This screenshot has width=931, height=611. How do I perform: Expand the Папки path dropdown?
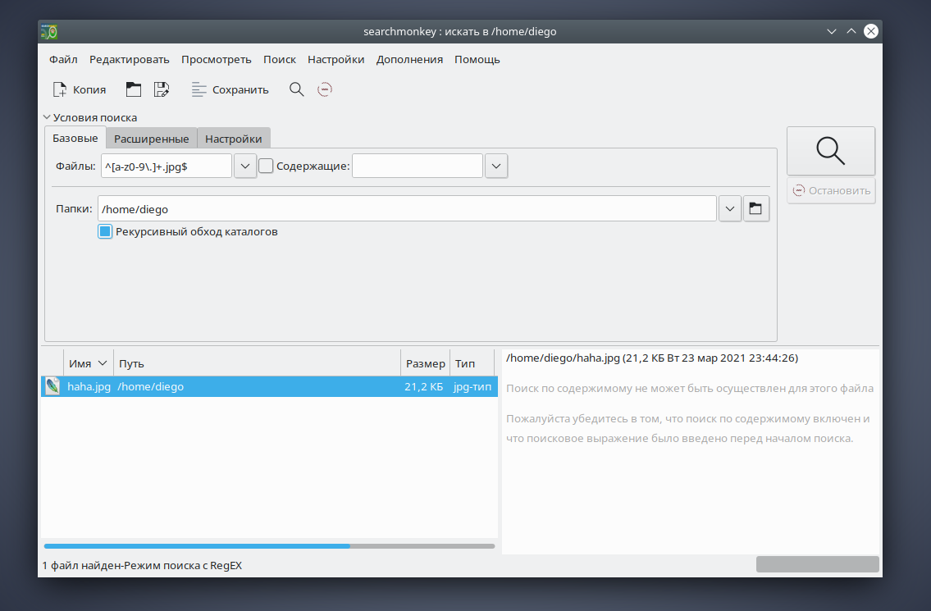(x=730, y=209)
